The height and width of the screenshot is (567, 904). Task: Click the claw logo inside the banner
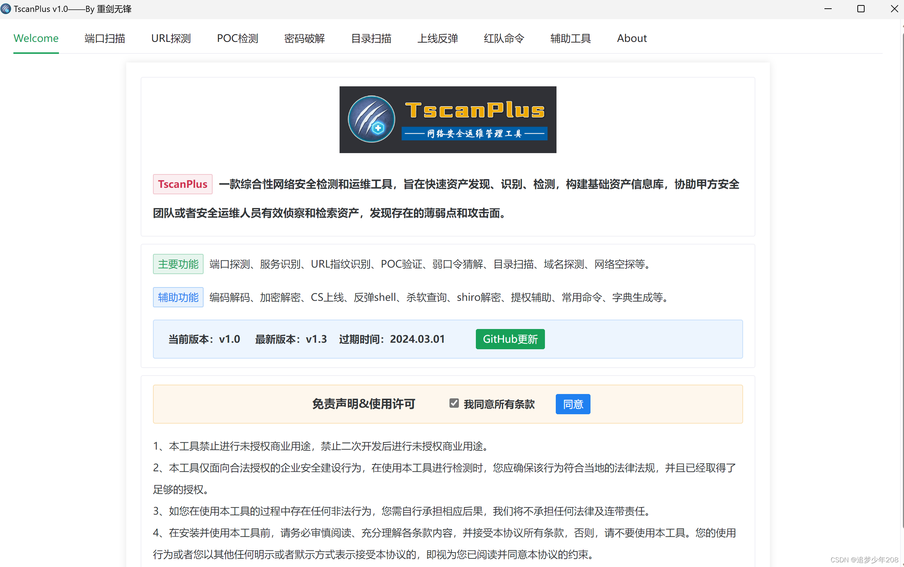371,119
